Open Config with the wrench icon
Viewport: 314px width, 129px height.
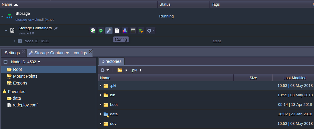coord(109,31)
